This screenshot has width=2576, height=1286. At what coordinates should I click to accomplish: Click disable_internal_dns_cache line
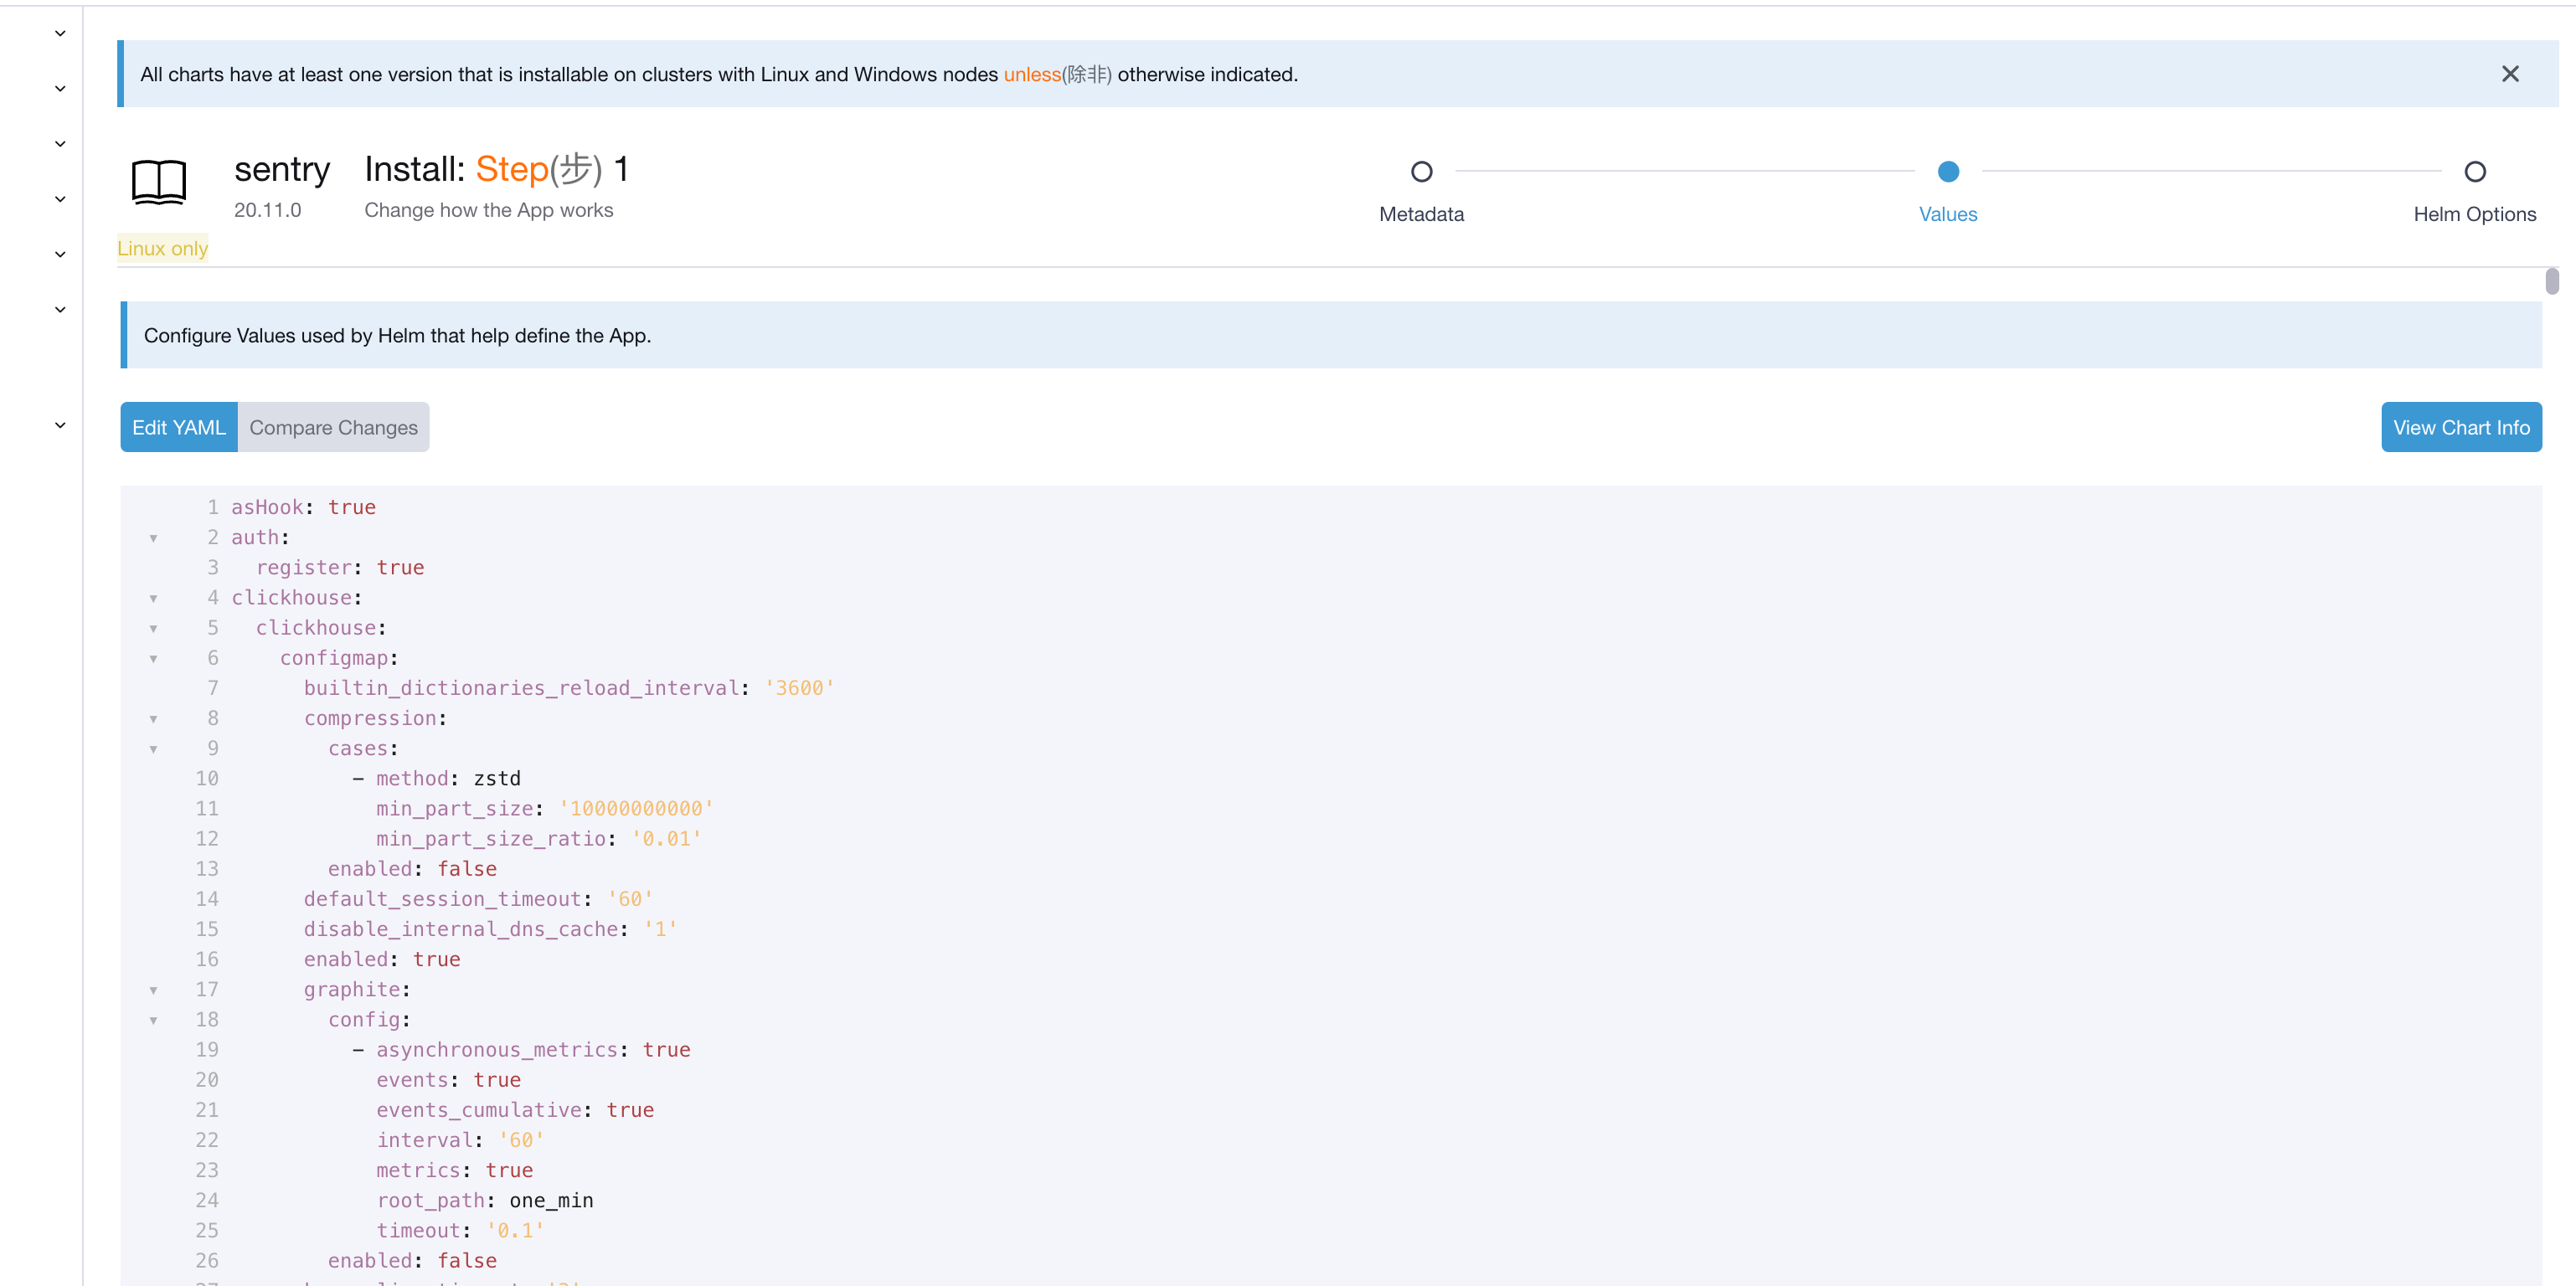click(490, 929)
